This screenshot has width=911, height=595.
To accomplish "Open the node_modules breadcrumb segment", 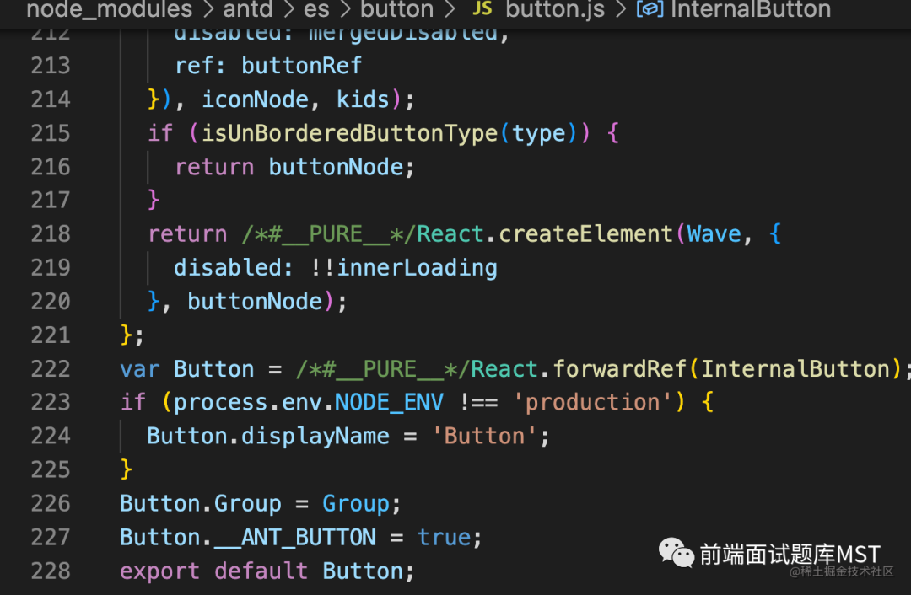I will tap(109, 9).
